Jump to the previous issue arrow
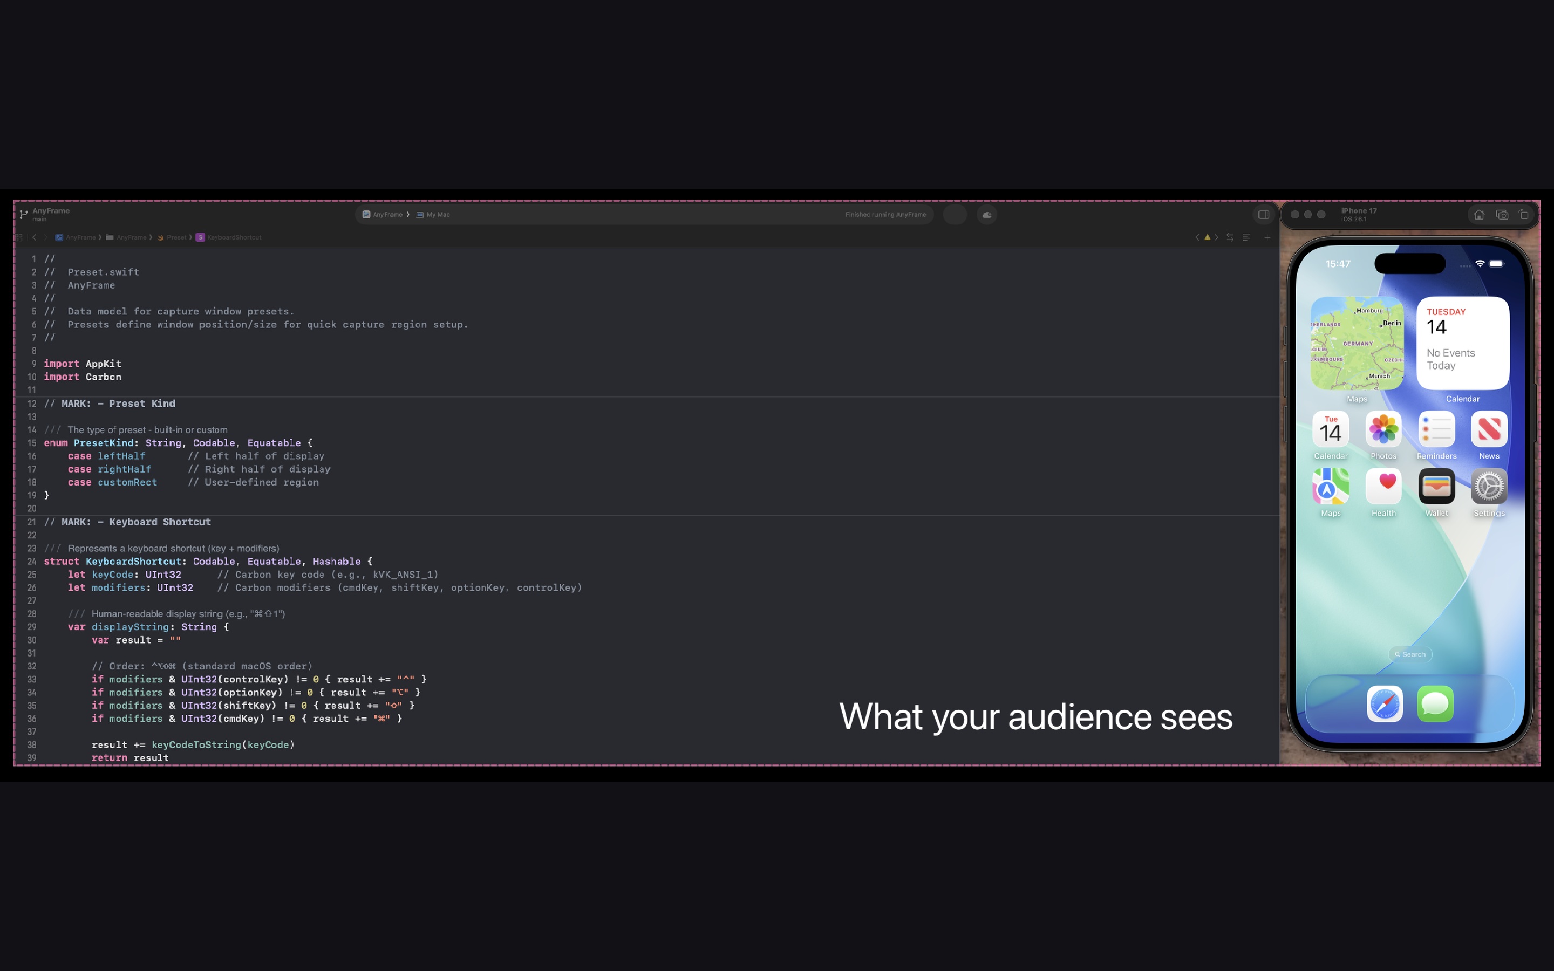Viewport: 1554px width, 971px height. (1197, 237)
